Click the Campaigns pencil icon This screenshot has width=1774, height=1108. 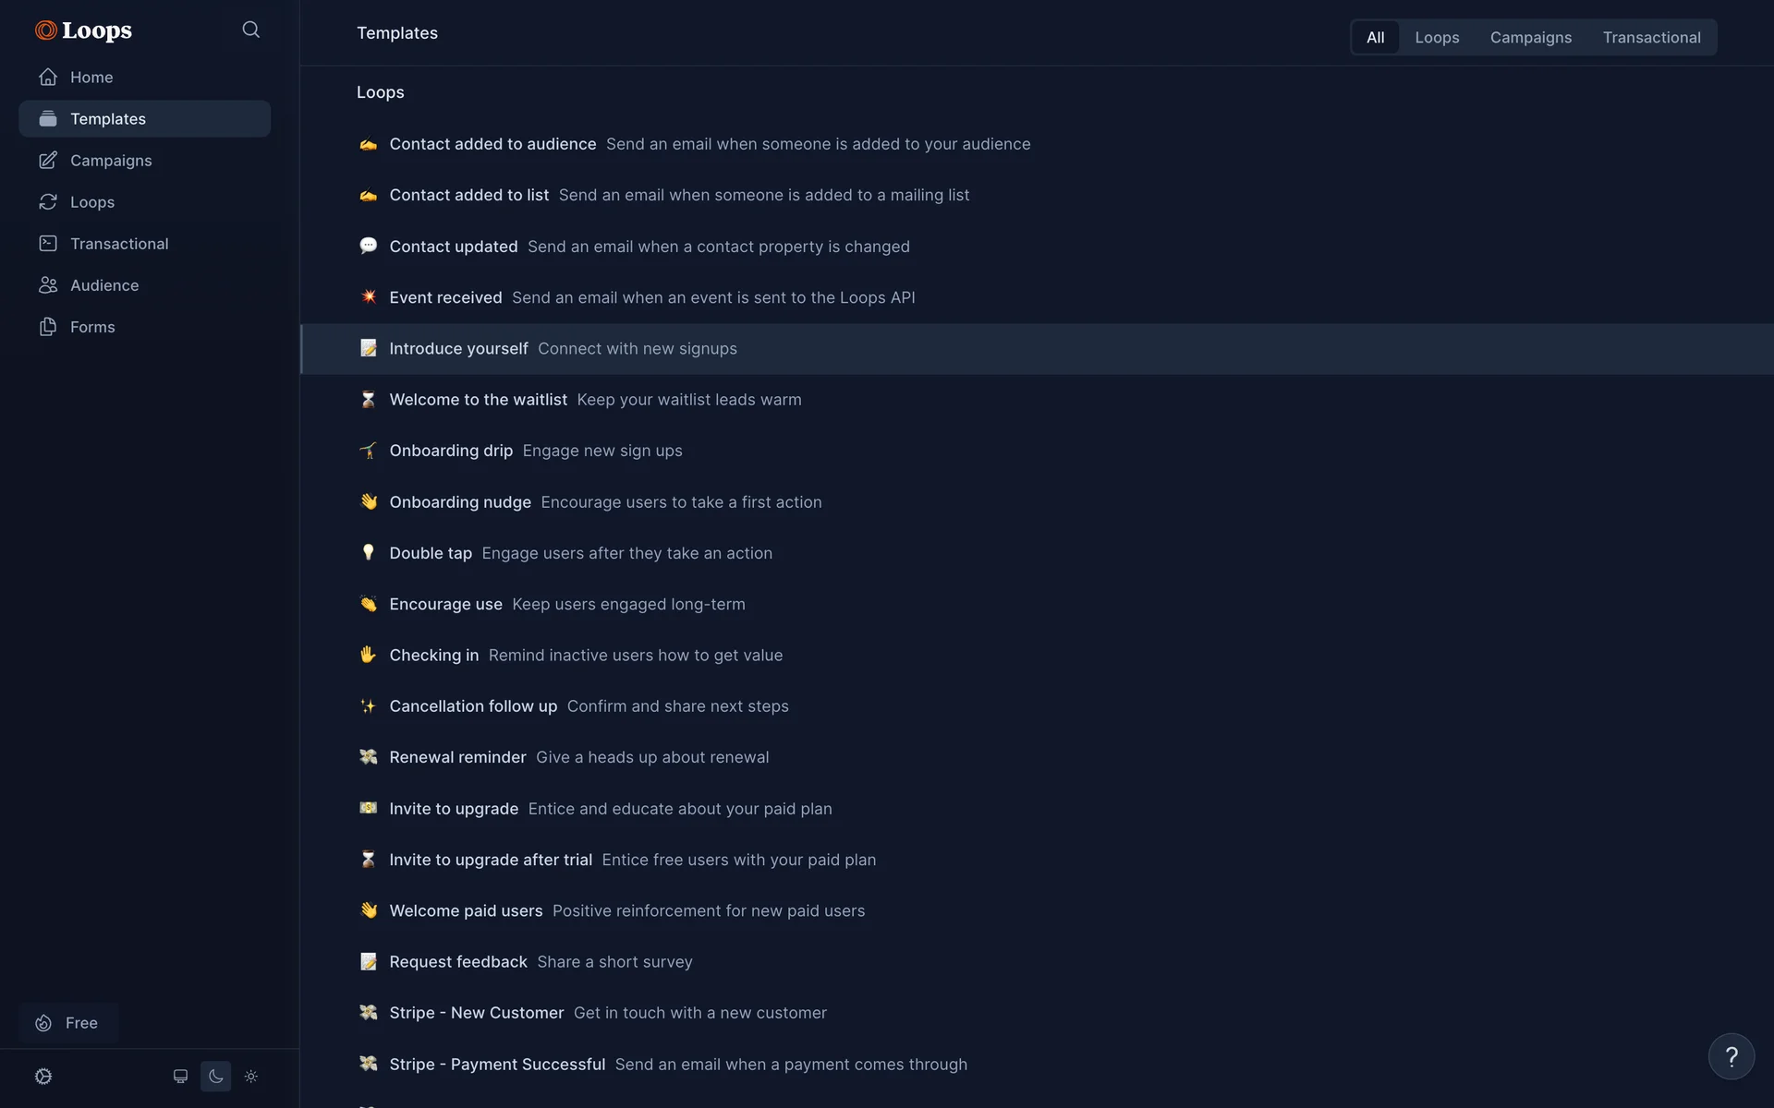(48, 161)
